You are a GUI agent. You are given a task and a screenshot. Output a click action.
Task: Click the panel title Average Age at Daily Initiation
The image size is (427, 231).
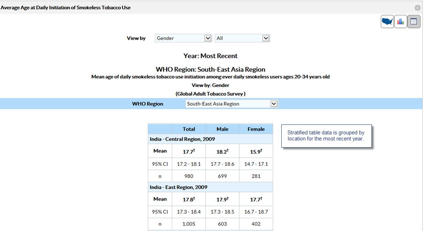click(x=65, y=8)
